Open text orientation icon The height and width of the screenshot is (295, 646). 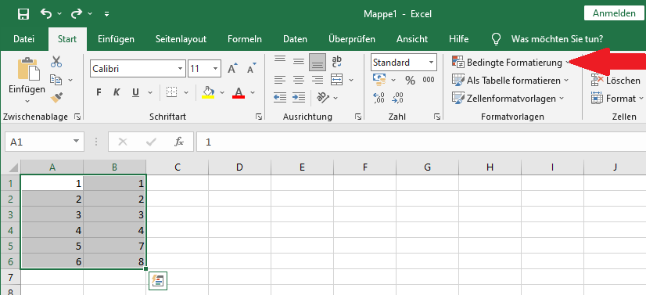point(323,98)
